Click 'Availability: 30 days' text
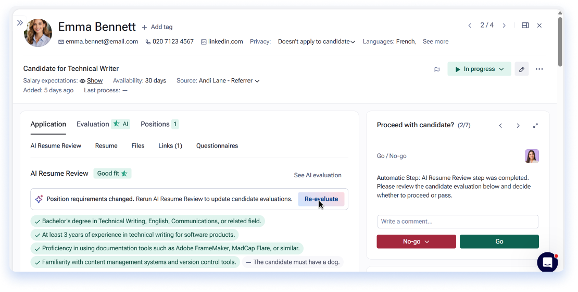This screenshot has height=292, width=578. (x=140, y=81)
